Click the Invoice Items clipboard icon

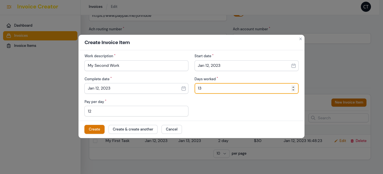pos(9,46)
